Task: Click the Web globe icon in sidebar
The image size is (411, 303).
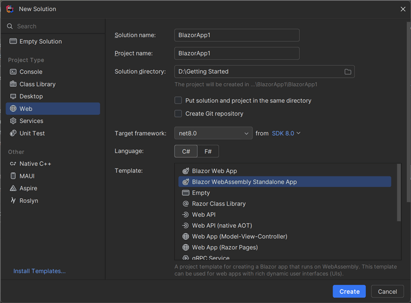Action: click(13, 109)
